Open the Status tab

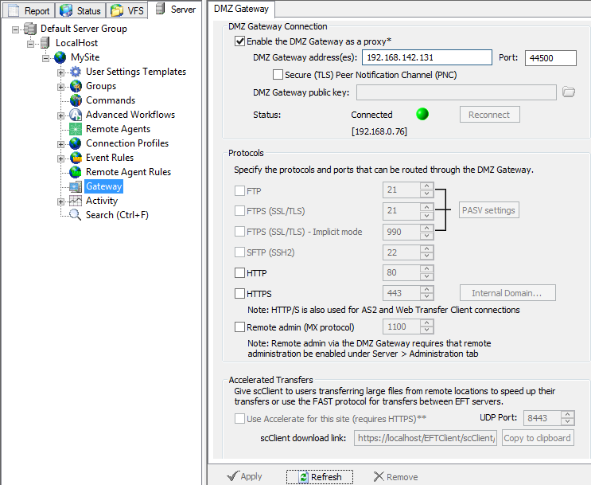pyautogui.click(x=80, y=11)
